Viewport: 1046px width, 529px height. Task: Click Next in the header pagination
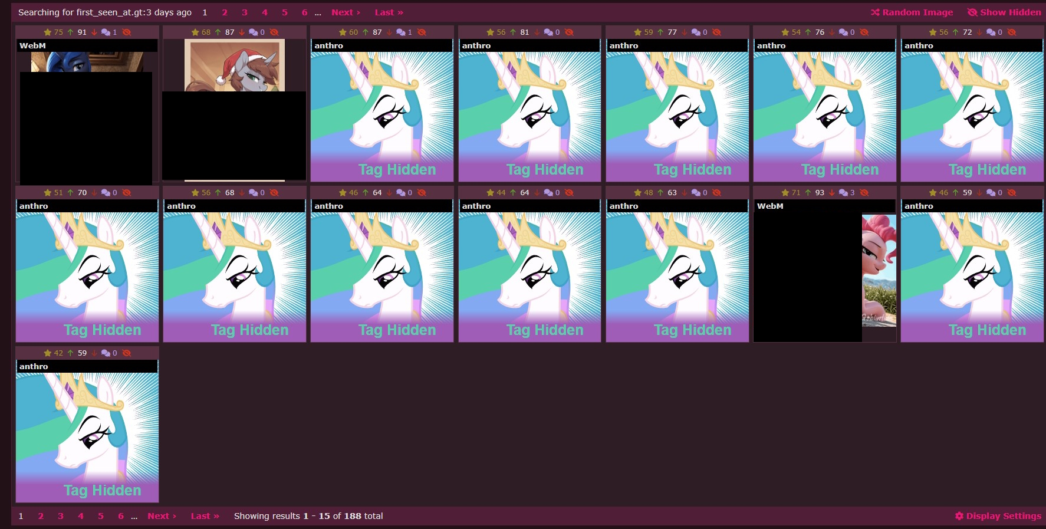(346, 12)
